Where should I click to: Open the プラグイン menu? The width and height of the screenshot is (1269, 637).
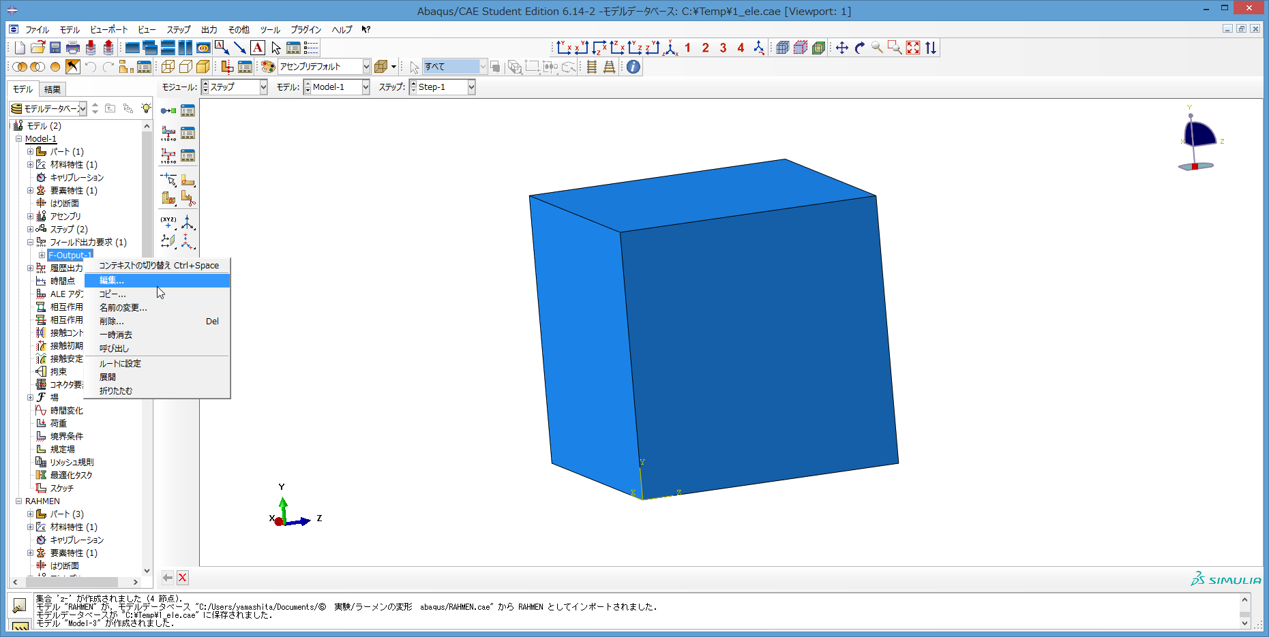pos(305,29)
